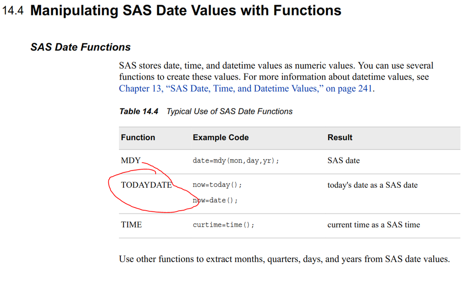Click the now=date(); code line

pos(216,200)
